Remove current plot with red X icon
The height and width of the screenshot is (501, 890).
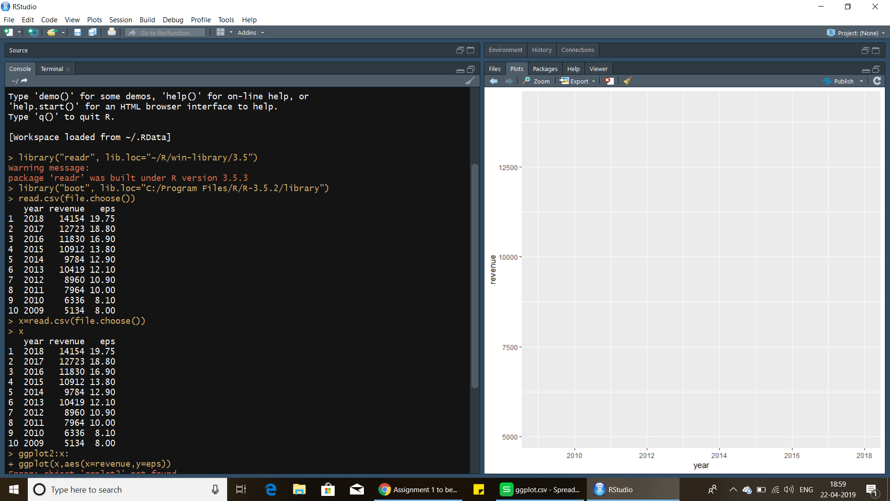click(x=609, y=81)
